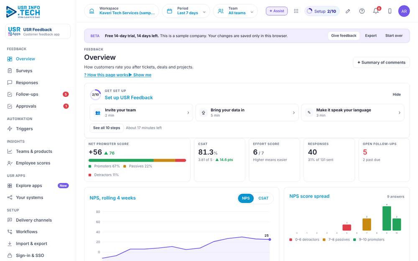Expand Make it speak your language step
The image size is (418, 261).
coord(353,112)
